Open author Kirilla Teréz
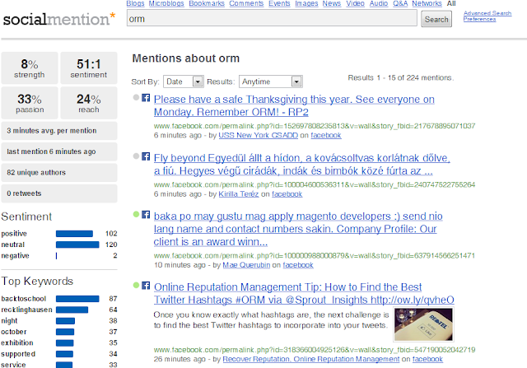The height and width of the screenshot is (368, 527). click(x=239, y=194)
